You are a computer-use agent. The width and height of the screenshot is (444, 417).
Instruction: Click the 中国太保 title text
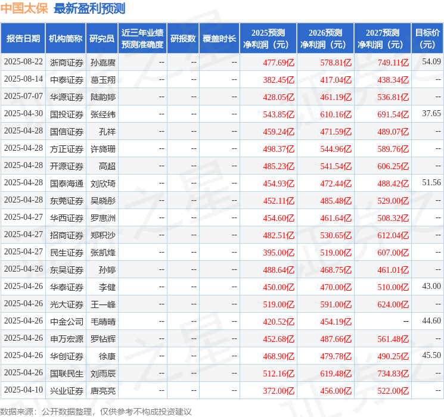(x=24, y=8)
